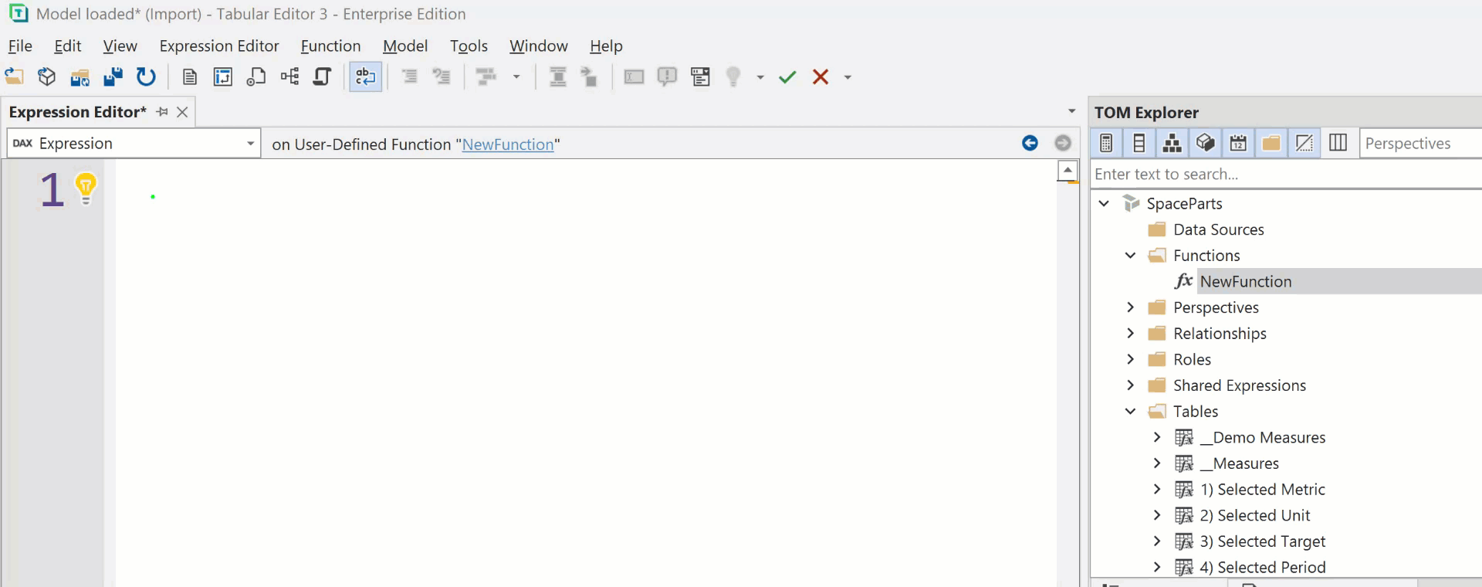Toggle display folders in TOM Explorer
1482x587 pixels.
1271,144
